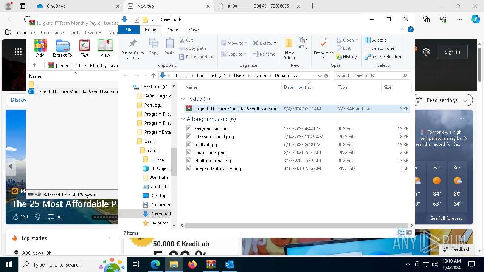Click Users in the address breadcrumb
484x272 pixels.
[x=239, y=76]
